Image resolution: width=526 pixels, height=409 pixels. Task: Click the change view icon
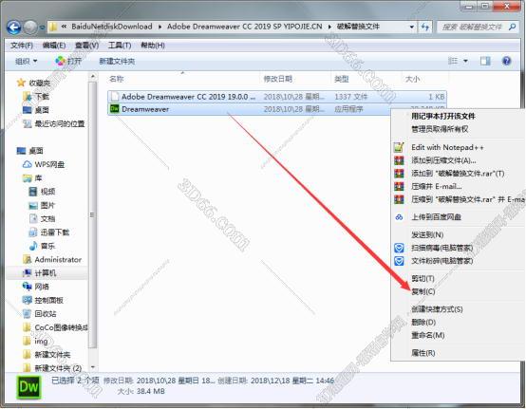(x=453, y=61)
